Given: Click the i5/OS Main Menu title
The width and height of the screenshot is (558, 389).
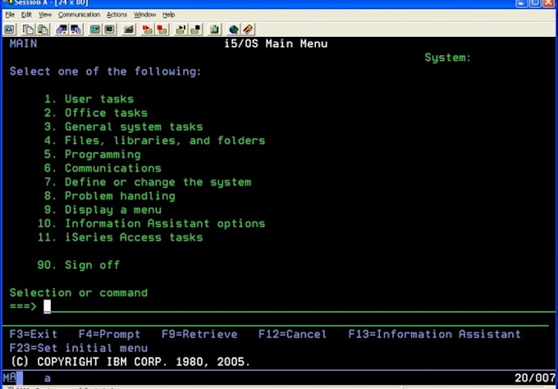Looking at the screenshot, I should 276,43.
